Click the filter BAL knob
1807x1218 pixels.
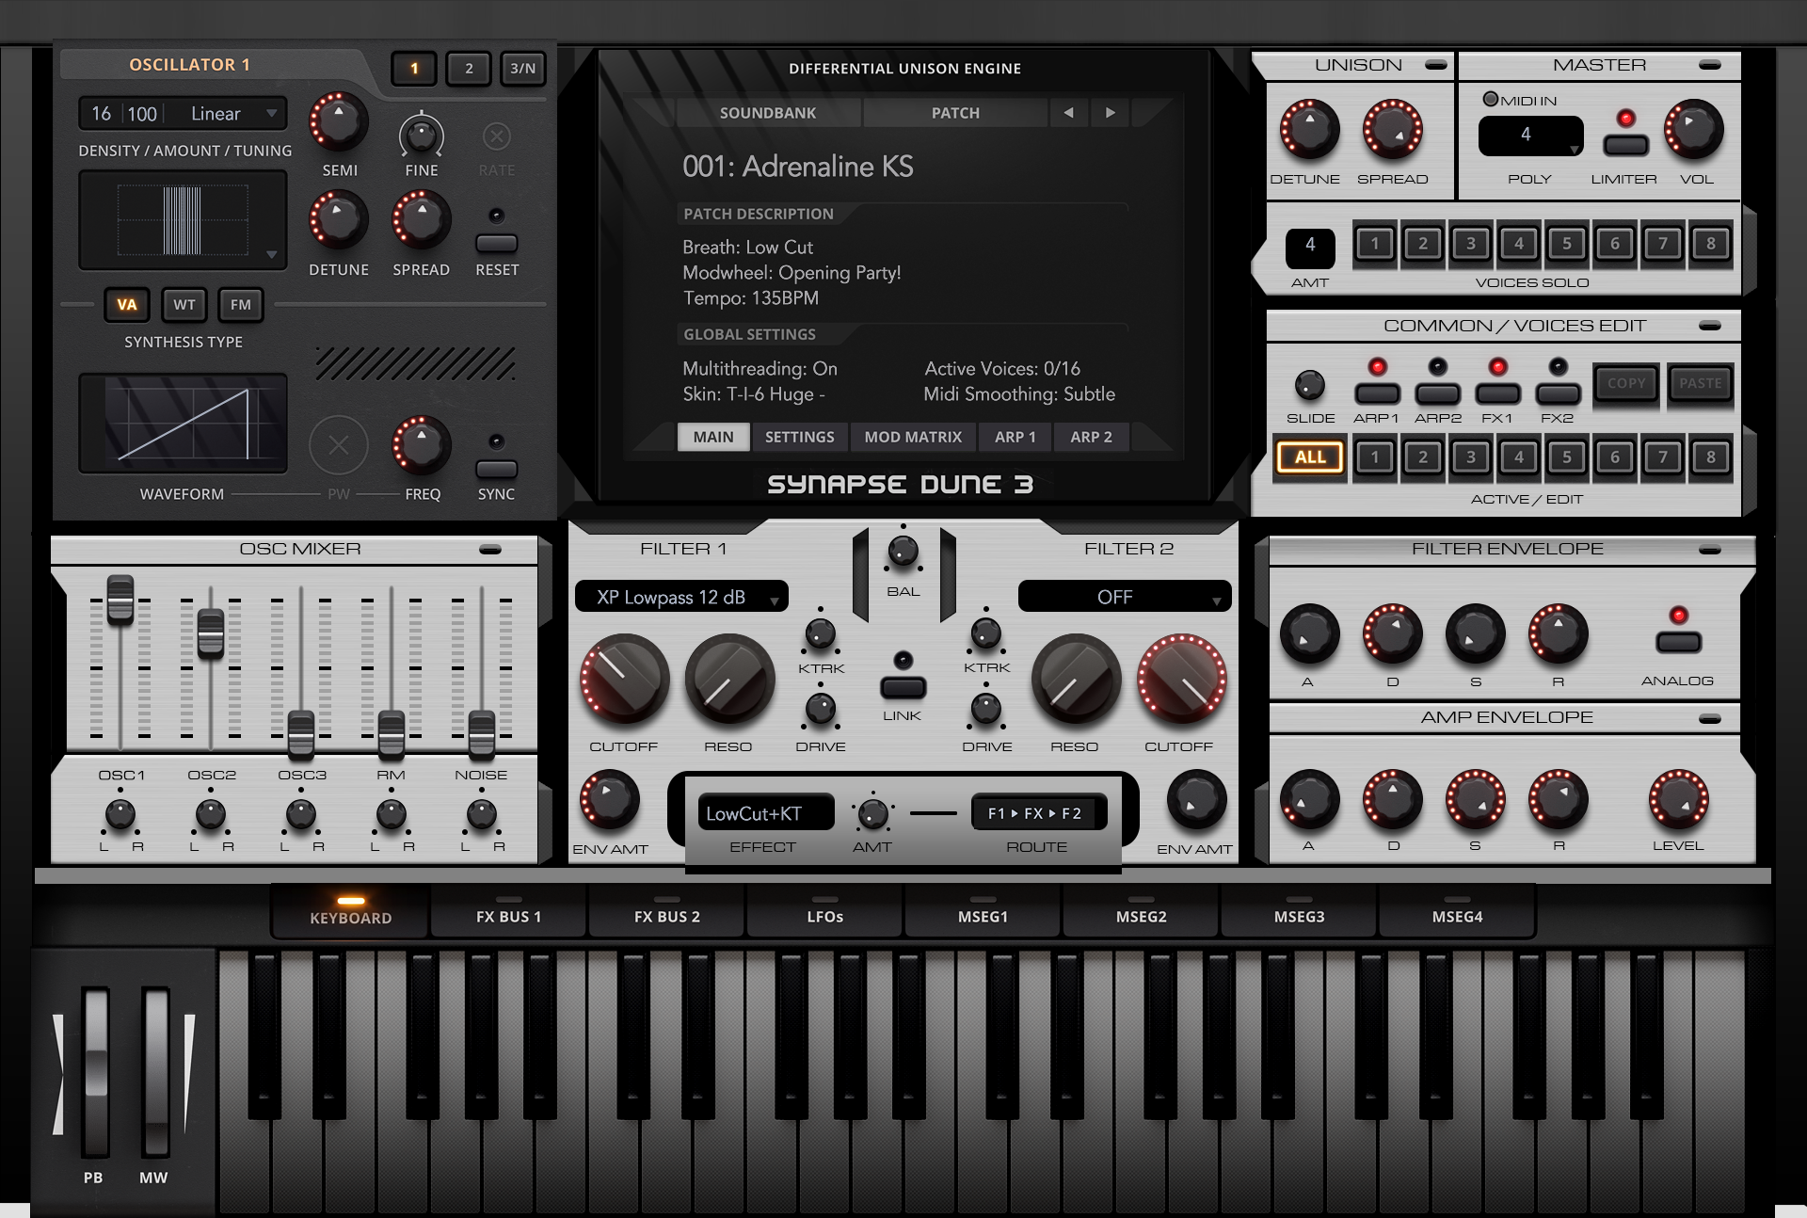(x=903, y=552)
